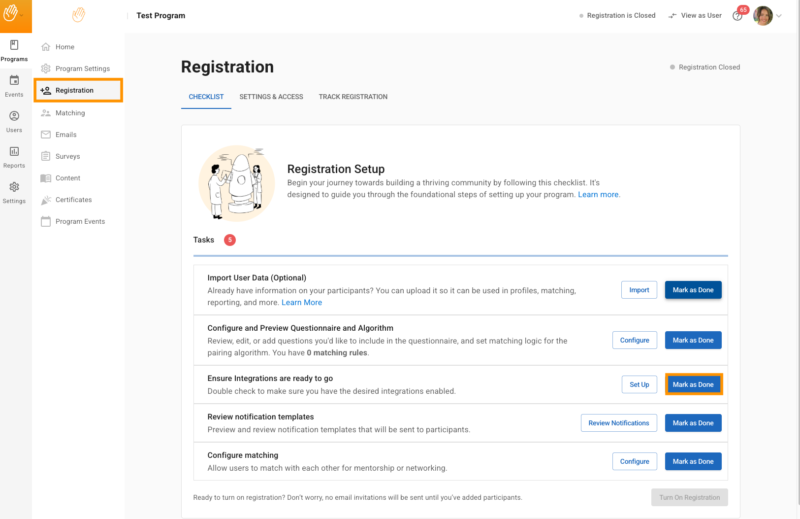Click the help question mark icon
Image resolution: width=800 pixels, height=519 pixels.
click(737, 16)
